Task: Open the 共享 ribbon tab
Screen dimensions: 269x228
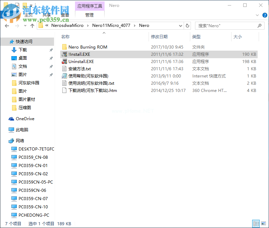Action: [47, 15]
